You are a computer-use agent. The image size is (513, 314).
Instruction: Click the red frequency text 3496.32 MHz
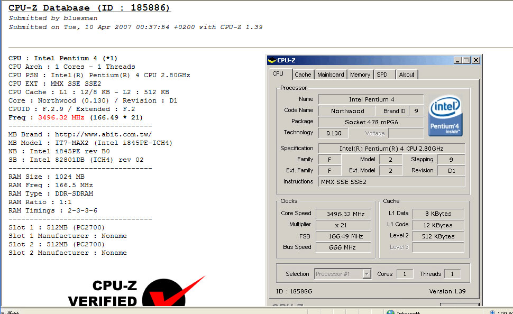tap(61, 117)
